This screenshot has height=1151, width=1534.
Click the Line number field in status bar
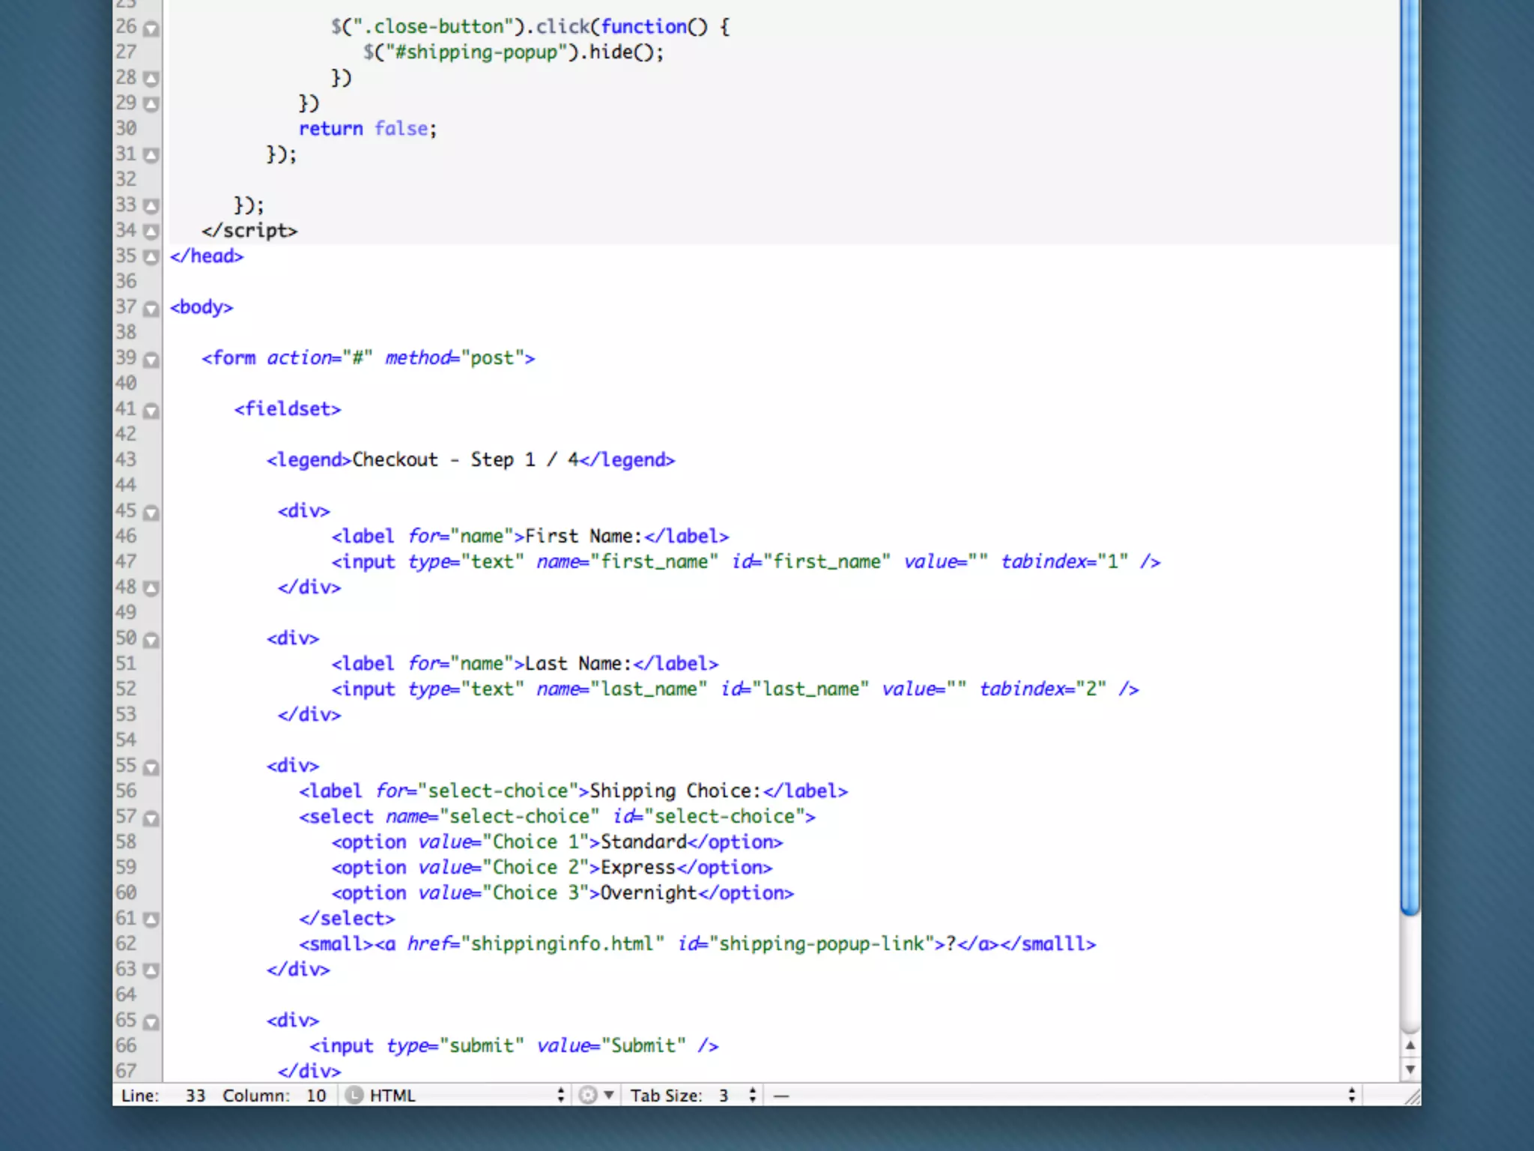pyautogui.click(x=195, y=1096)
